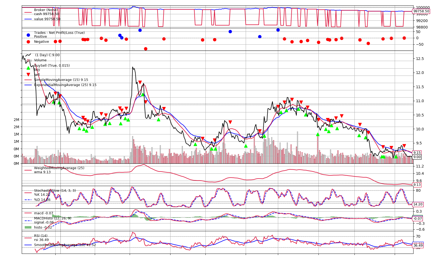This screenshot has width=435, height=267.
Task: Click the 99758.50 broker value tag
Action: tap(421, 11)
